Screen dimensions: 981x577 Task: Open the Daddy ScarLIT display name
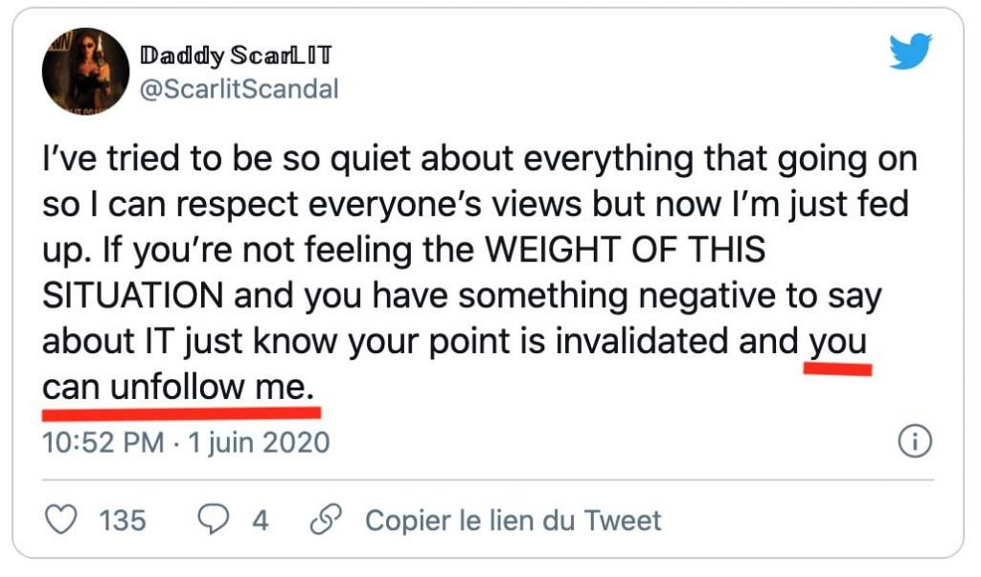(236, 55)
